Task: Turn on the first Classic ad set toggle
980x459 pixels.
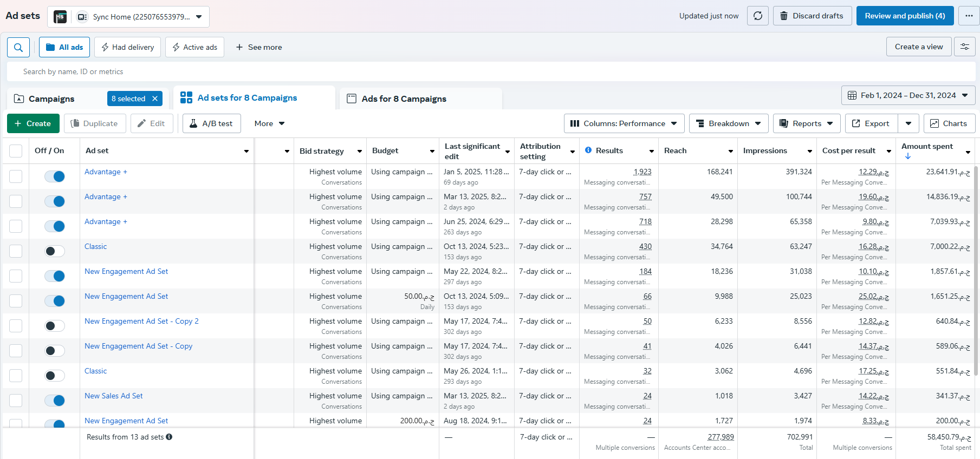Action: click(55, 251)
